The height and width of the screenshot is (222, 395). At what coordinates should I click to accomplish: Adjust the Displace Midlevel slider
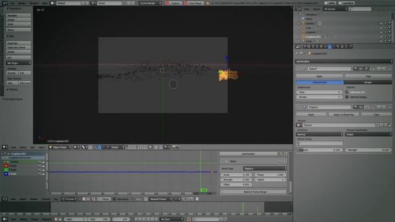click(x=320, y=150)
